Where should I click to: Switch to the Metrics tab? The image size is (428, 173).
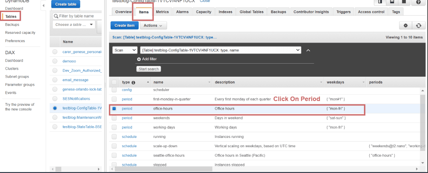click(162, 12)
